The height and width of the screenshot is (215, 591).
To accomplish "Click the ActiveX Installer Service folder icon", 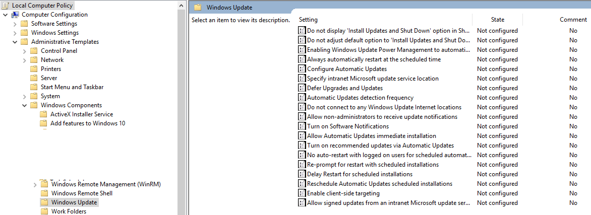I will pyautogui.click(x=44, y=114).
